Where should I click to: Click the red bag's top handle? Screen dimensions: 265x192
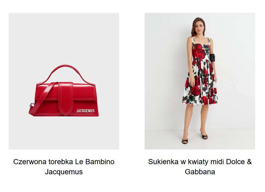(x=67, y=74)
